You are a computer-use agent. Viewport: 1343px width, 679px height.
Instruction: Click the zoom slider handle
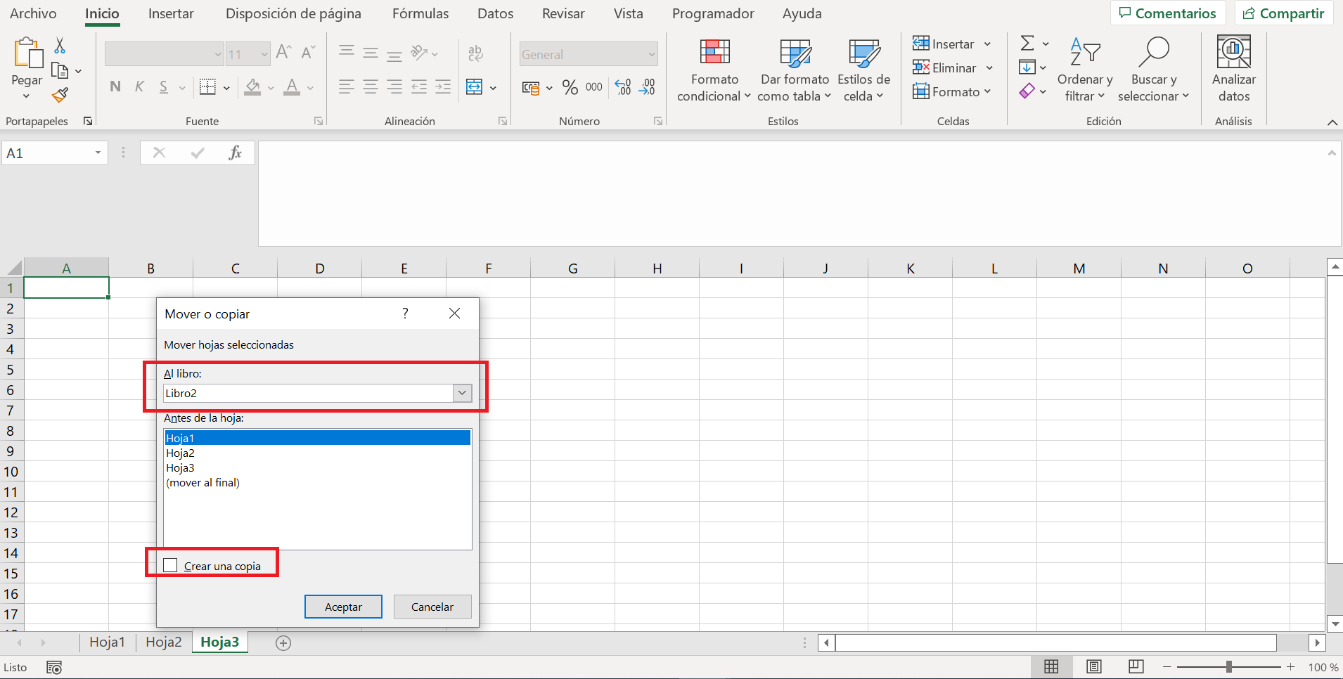(x=1229, y=667)
